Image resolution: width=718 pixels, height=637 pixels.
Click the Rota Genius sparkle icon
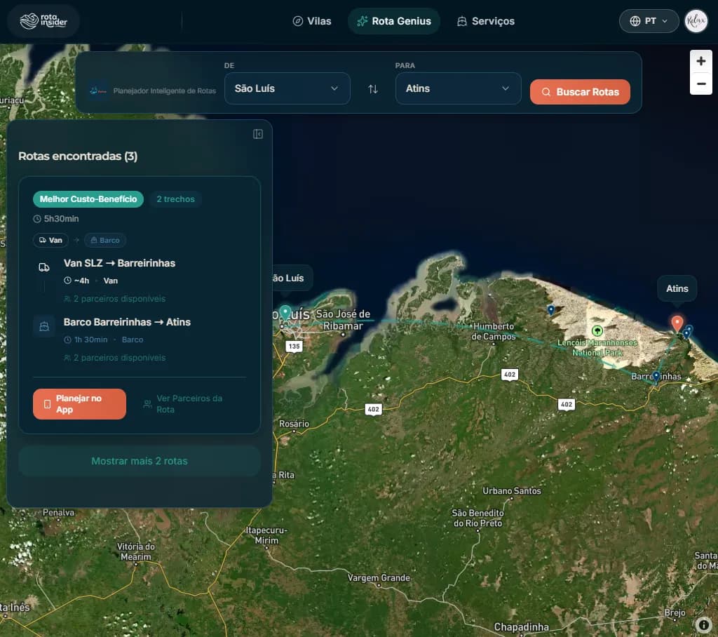[x=361, y=21]
